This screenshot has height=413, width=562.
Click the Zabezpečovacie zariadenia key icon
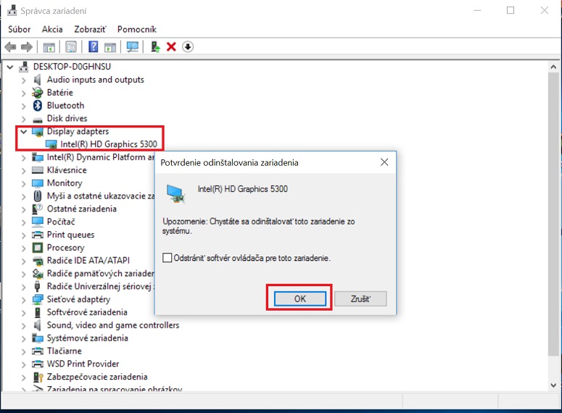pyautogui.click(x=38, y=377)
